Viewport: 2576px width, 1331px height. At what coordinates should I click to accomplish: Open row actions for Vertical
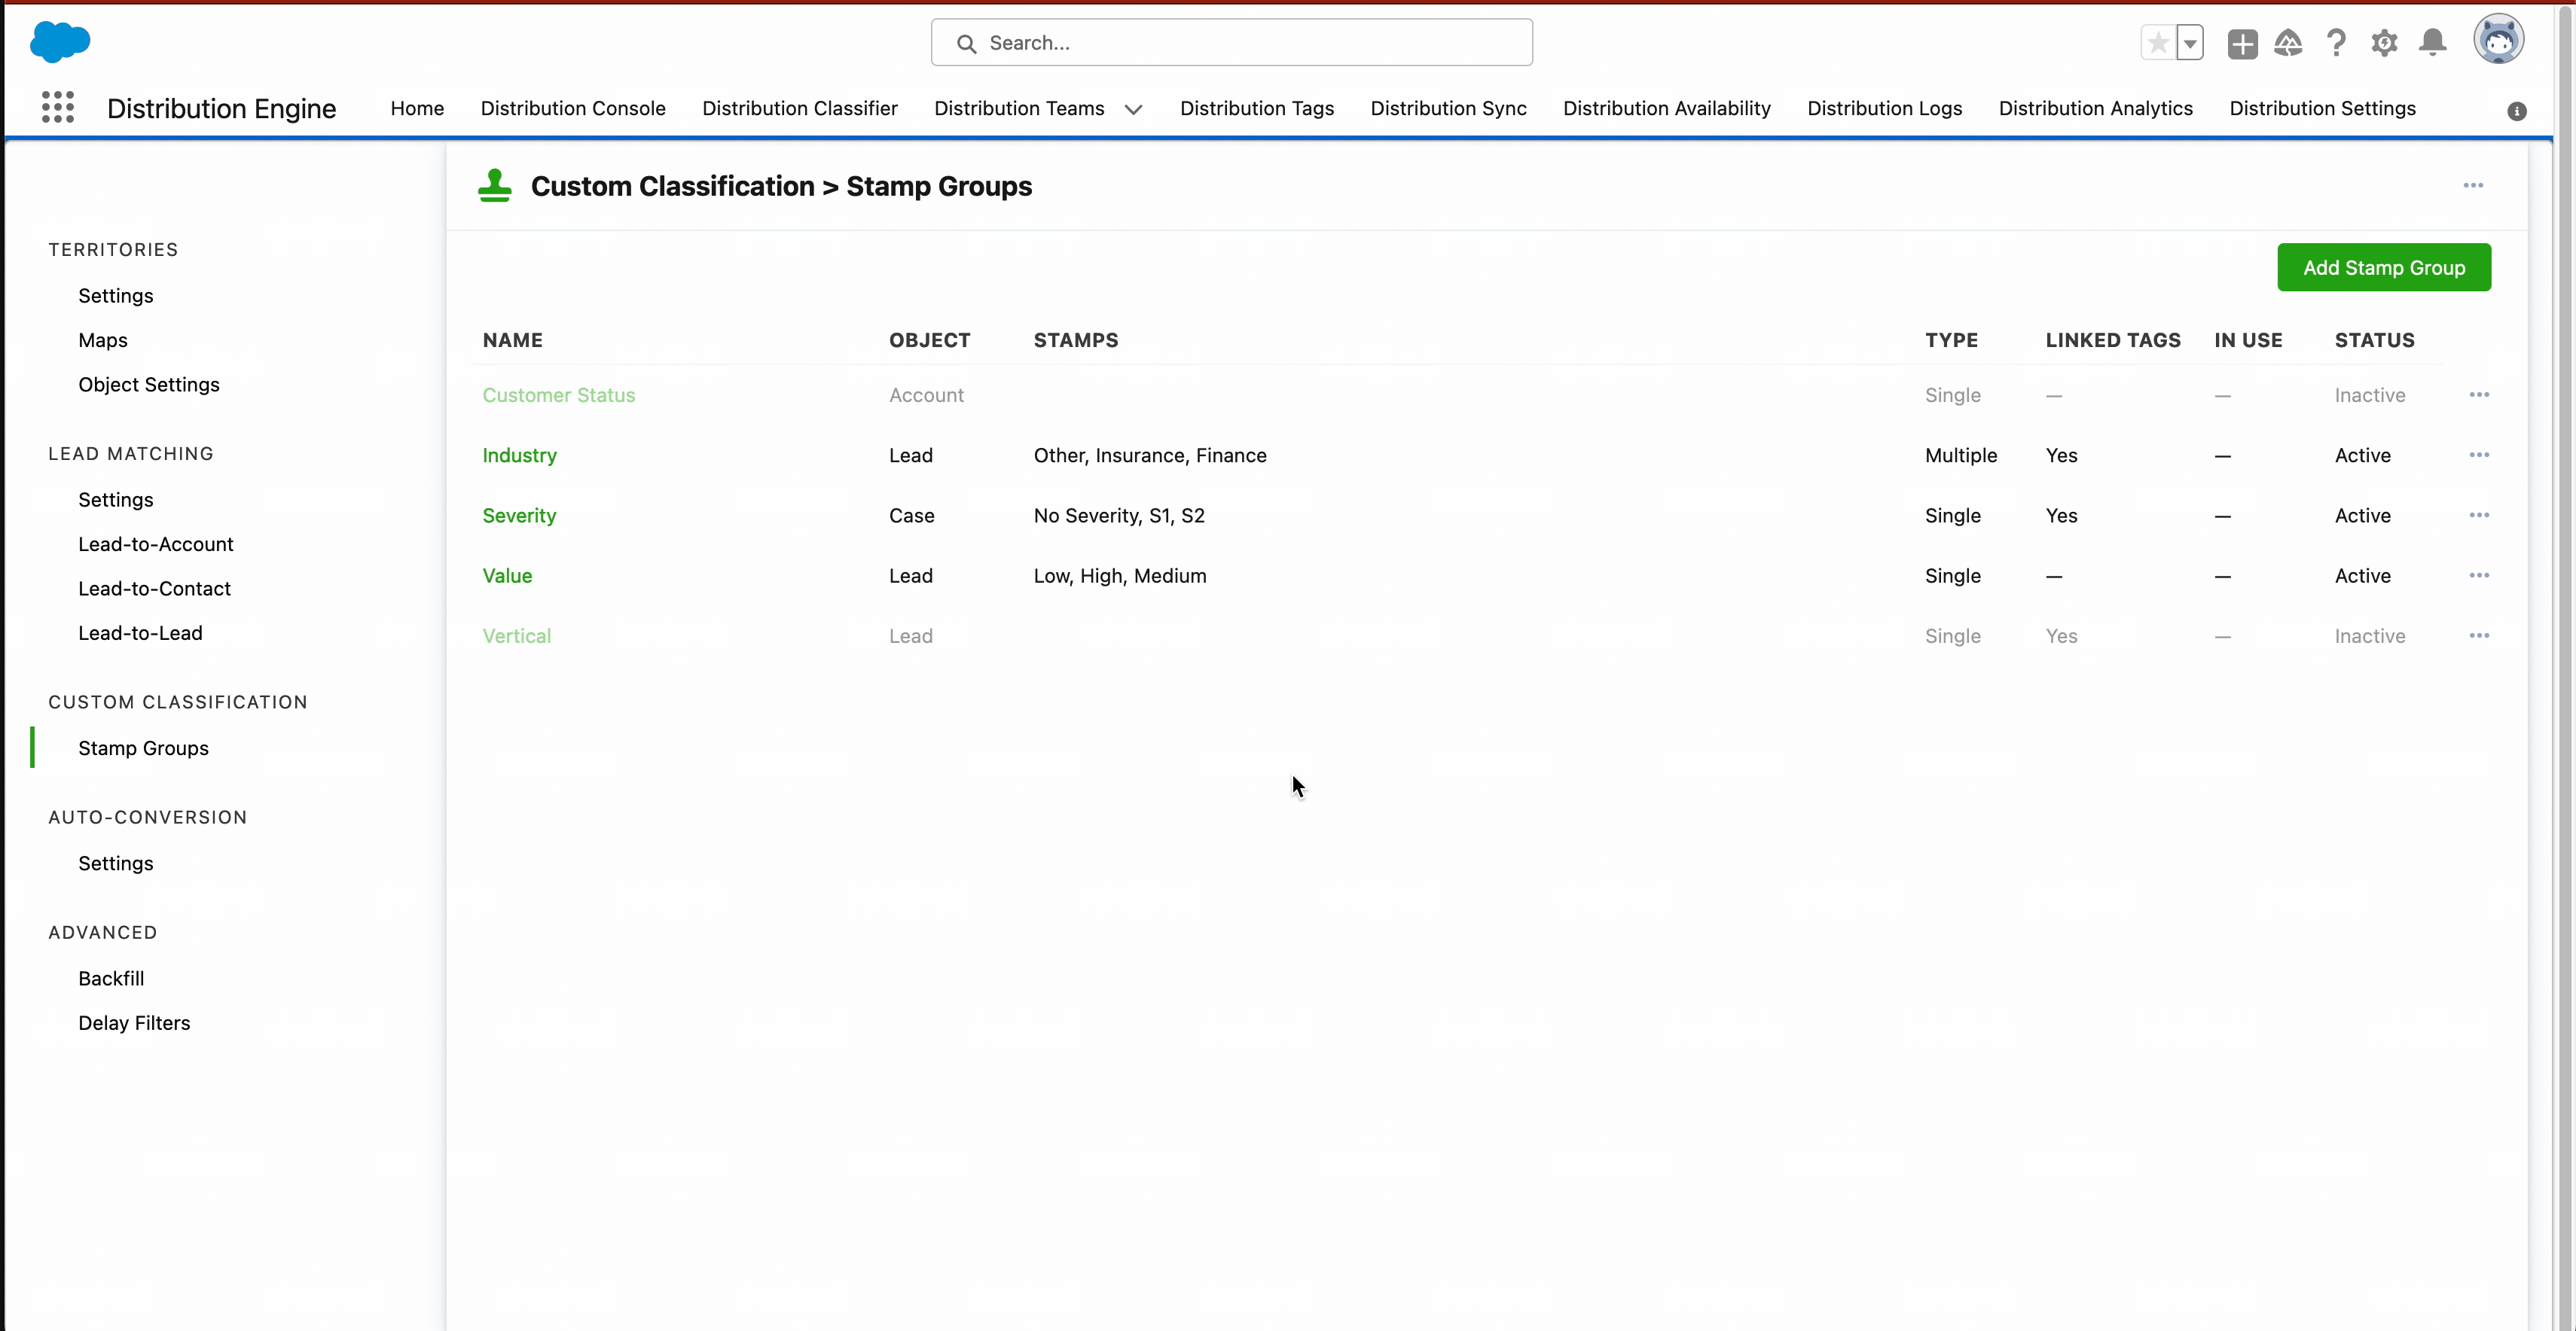click(x=2479, y=635)
